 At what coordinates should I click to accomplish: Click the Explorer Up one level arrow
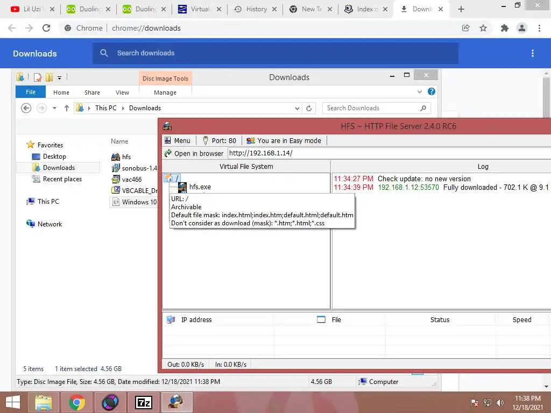pyautogui.click(x=66, y=108)
